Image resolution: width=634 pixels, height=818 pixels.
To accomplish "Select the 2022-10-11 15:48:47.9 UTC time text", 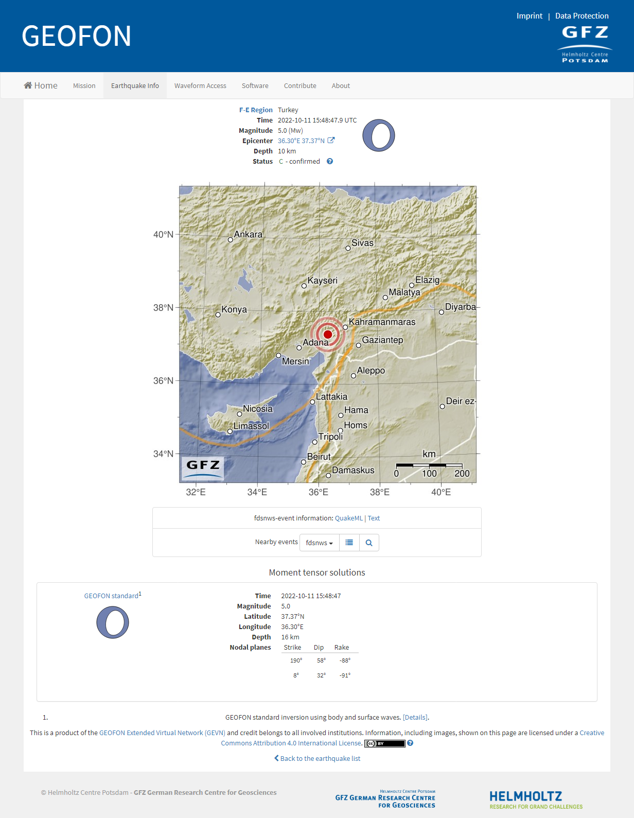I will (317, 120).
